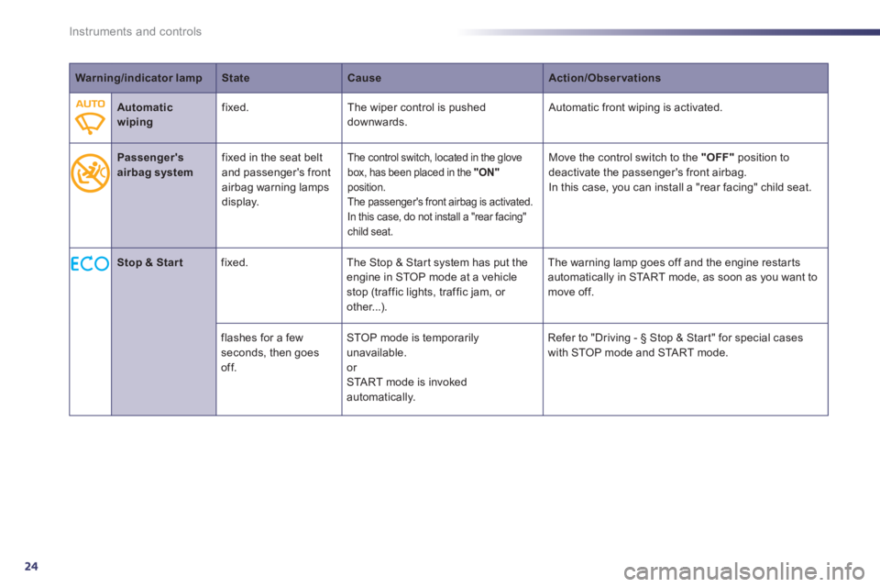The width and height of the screenshot is (880, 587).
Task: Click the AUTO automatic wiping icon
Action: 91,116
